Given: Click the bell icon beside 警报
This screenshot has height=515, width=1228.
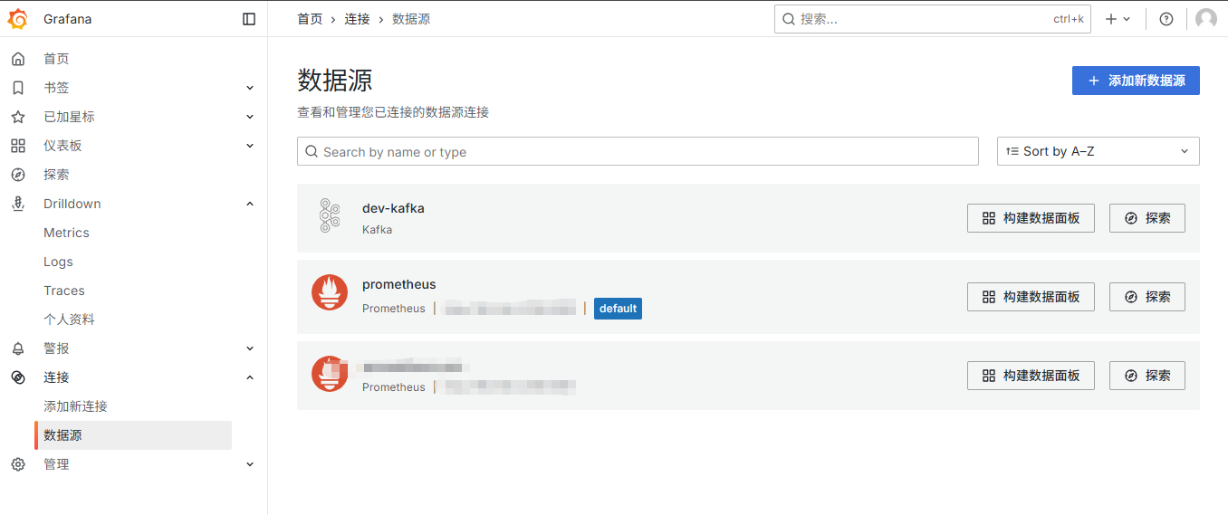Looking at the screenshot, I should [18, 348].
